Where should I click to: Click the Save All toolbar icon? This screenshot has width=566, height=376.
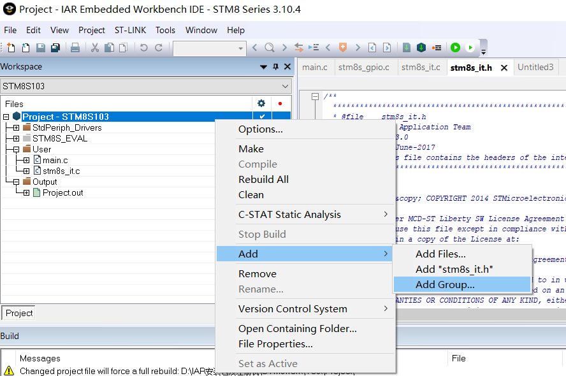point(55,48)
